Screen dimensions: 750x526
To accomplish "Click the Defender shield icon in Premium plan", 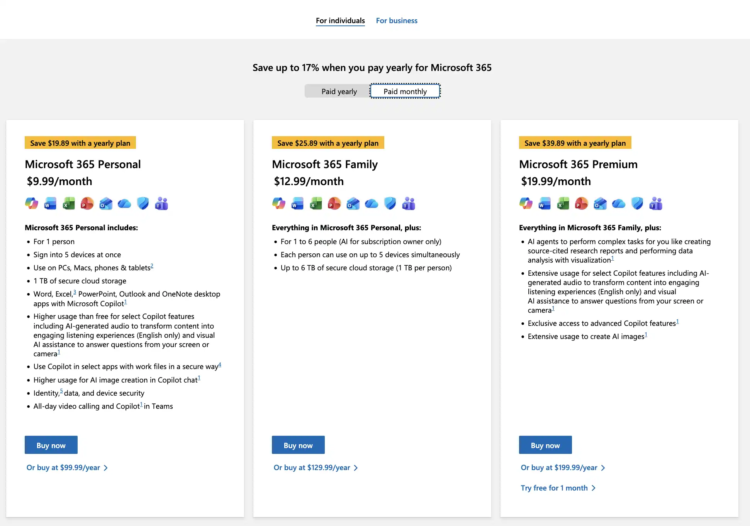I will (x=637, y=203).
